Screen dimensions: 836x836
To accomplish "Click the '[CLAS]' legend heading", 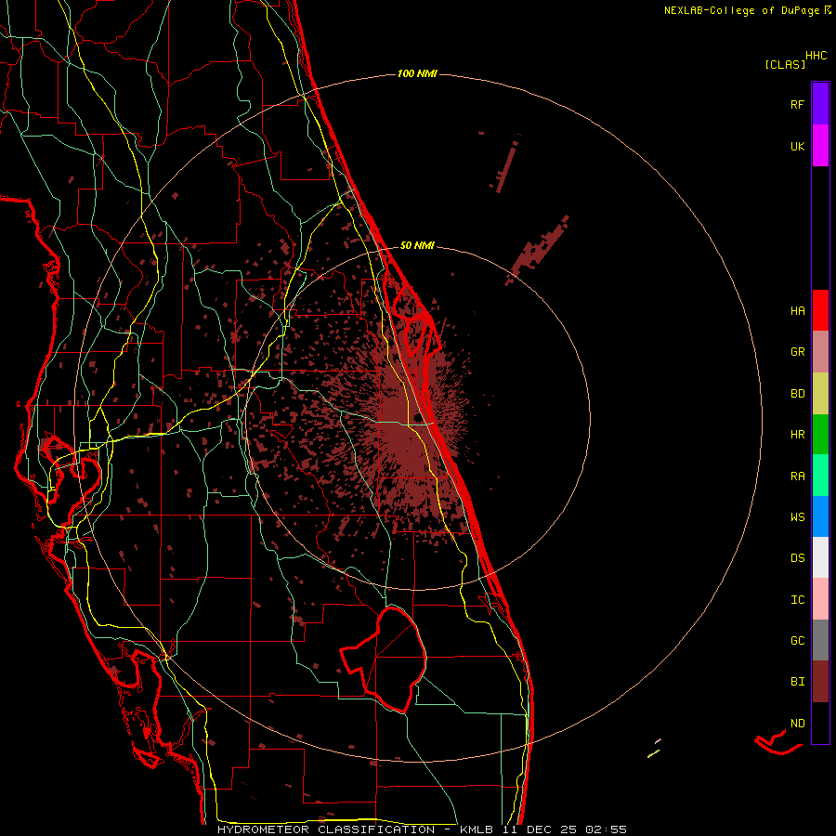I will tap(785, 65).
